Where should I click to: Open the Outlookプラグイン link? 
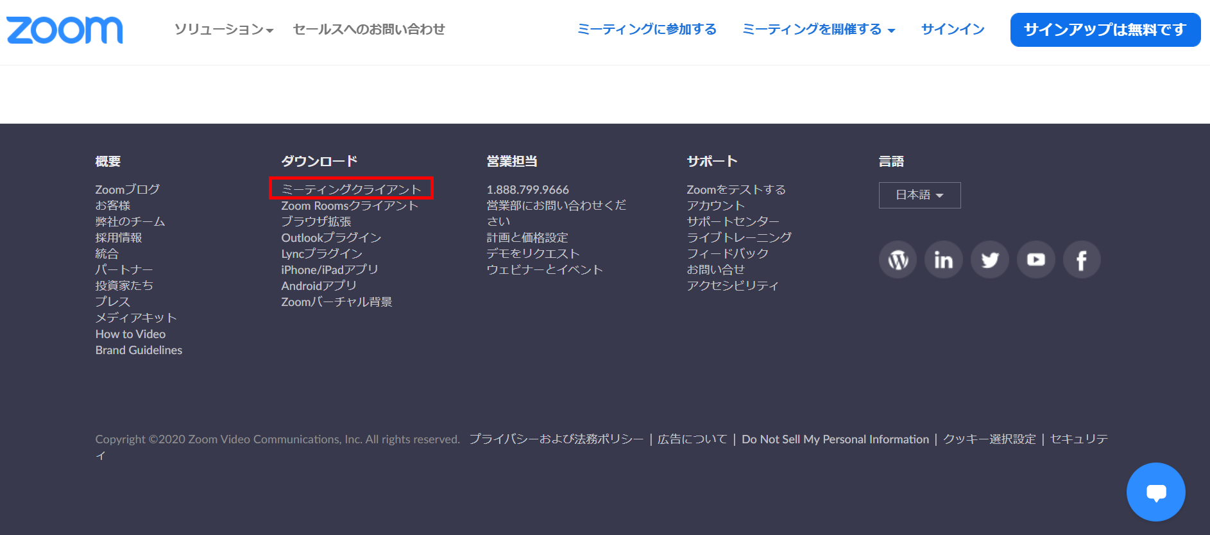[331, 237]
